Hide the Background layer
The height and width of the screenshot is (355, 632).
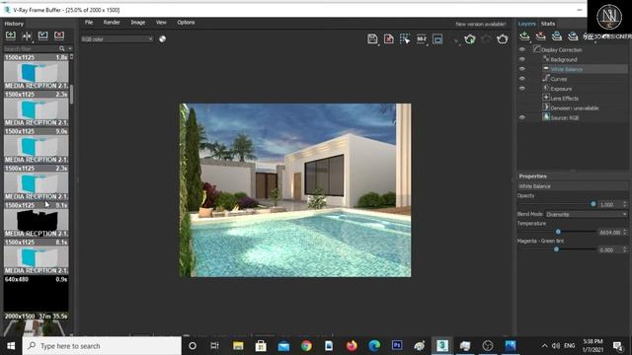click(522, 59)
